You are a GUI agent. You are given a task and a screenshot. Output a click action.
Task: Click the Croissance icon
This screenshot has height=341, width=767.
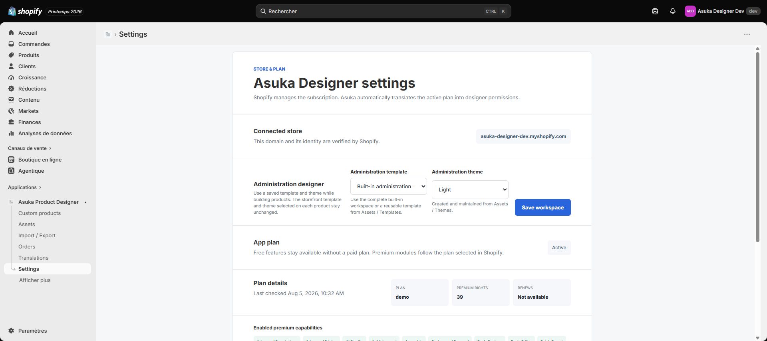tap(11, 77)
